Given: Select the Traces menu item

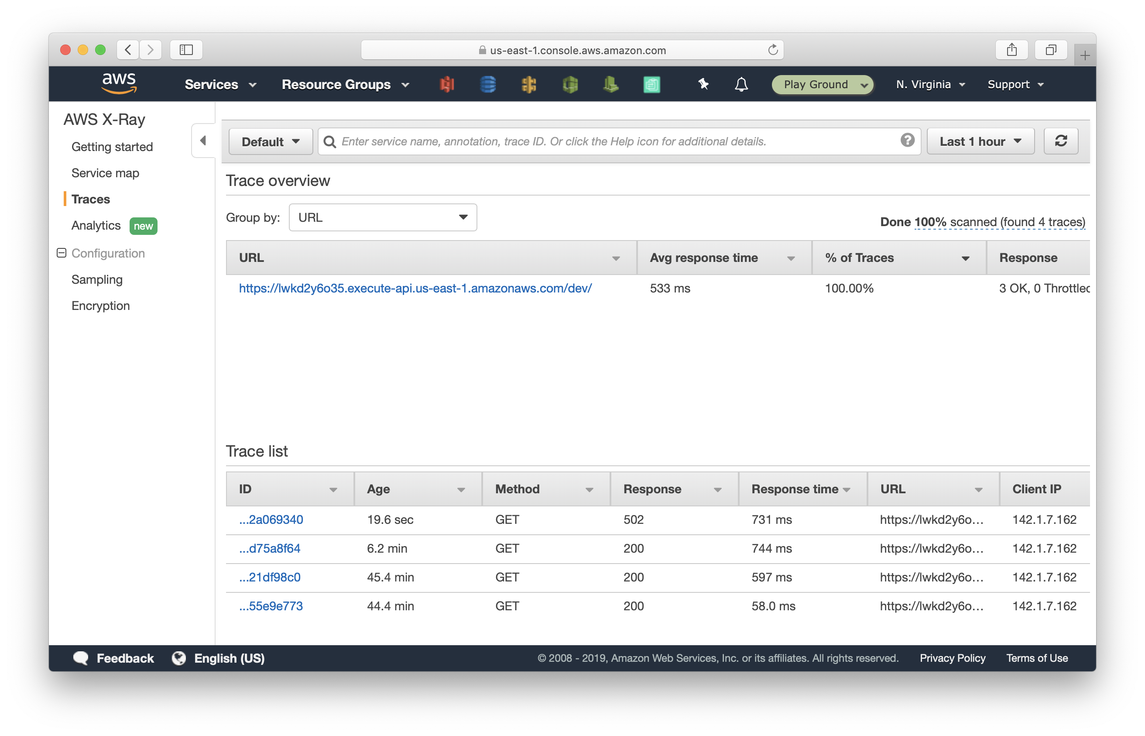Looking at the screenshot, I should tap(91, 199).
